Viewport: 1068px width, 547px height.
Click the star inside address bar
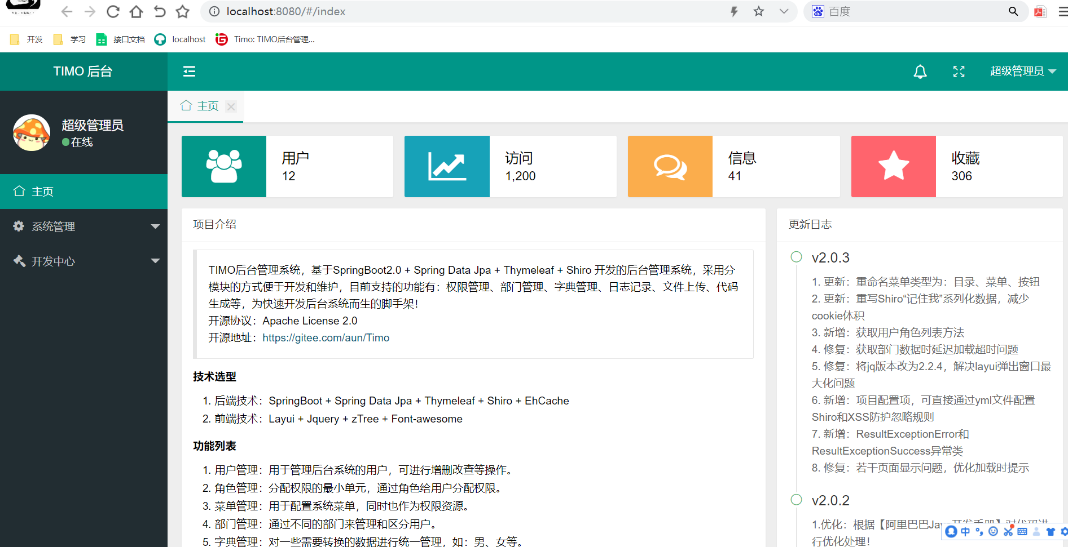pyautogui.click(x=759, y=11)
